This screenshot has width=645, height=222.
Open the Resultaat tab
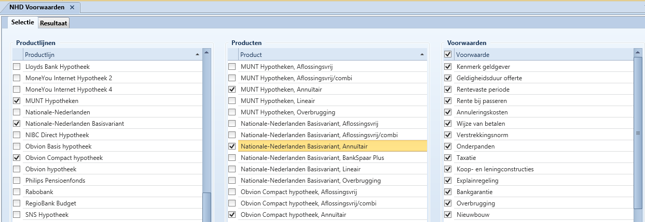[x=54, y=23]
